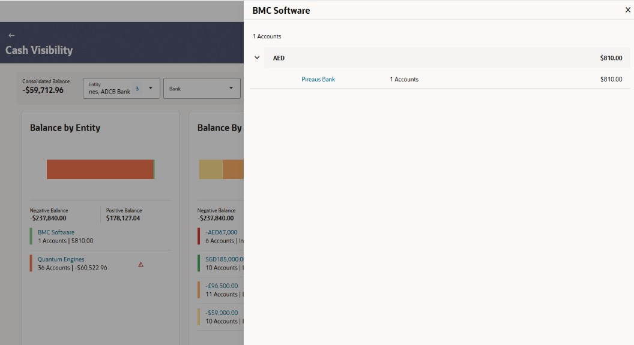The height and width of the screenshot is (345, 634).
Task: Click the '1 Accounts' text beside Pireaus Bank
Action: click(404, 80)
